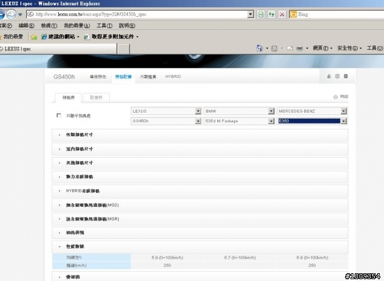
Task: Open the address bar history dropdown
Action: 250,14
